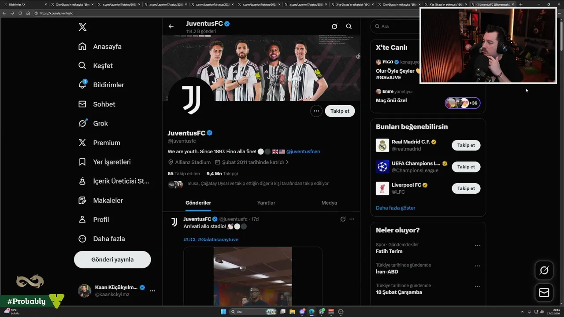Screen dimensions: 564x317
Task: Follow Liverpool FC
Action: coord(466,188)
